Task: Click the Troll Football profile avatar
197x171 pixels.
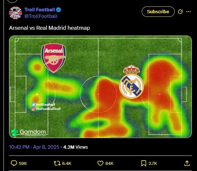Action: pos(16,13)
